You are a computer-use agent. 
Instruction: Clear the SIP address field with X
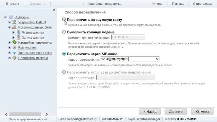point(157,59)
